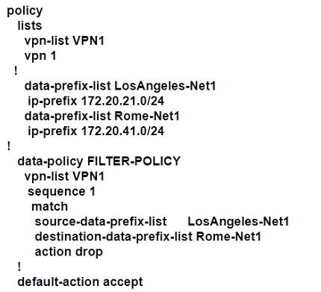
Task: Click "source-data-prefix-list" keyword
Action: coord(101,222)
